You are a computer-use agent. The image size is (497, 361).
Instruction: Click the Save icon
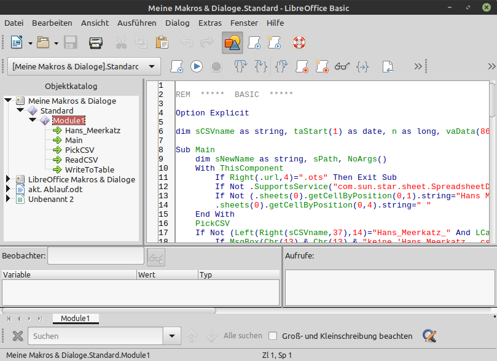pos(71,42)
